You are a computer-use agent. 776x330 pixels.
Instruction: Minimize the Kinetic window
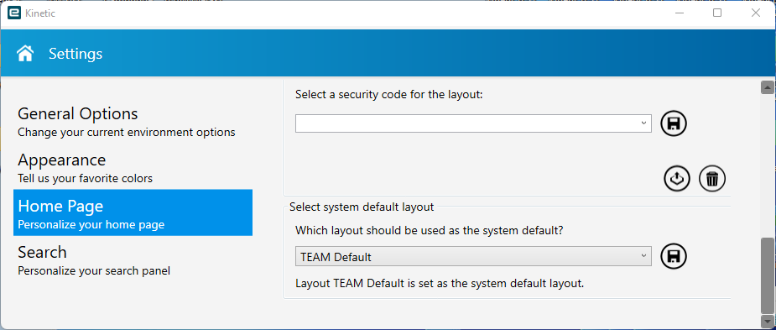(x=679, y=13)
